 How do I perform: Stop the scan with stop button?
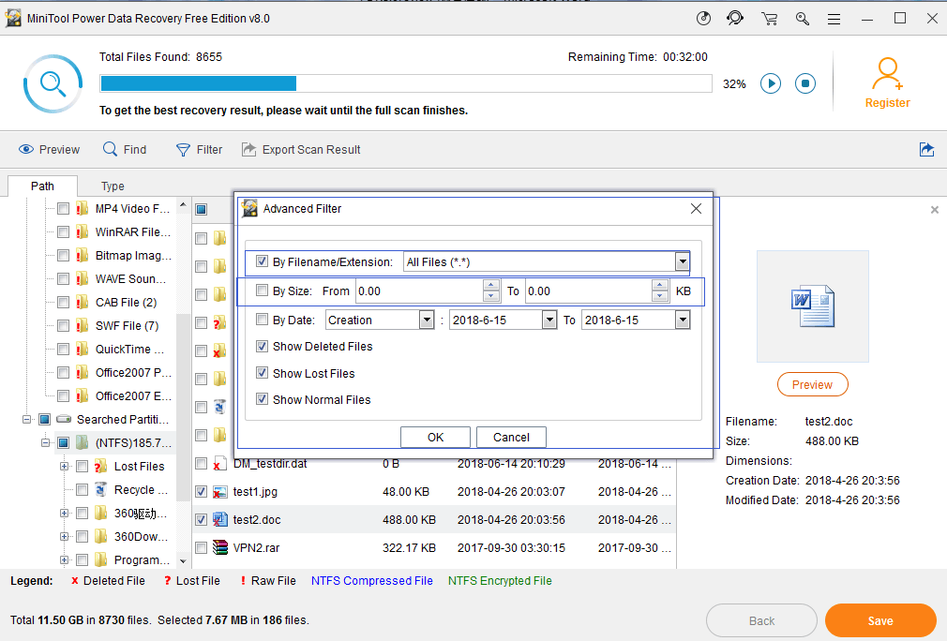pos(805,83)
